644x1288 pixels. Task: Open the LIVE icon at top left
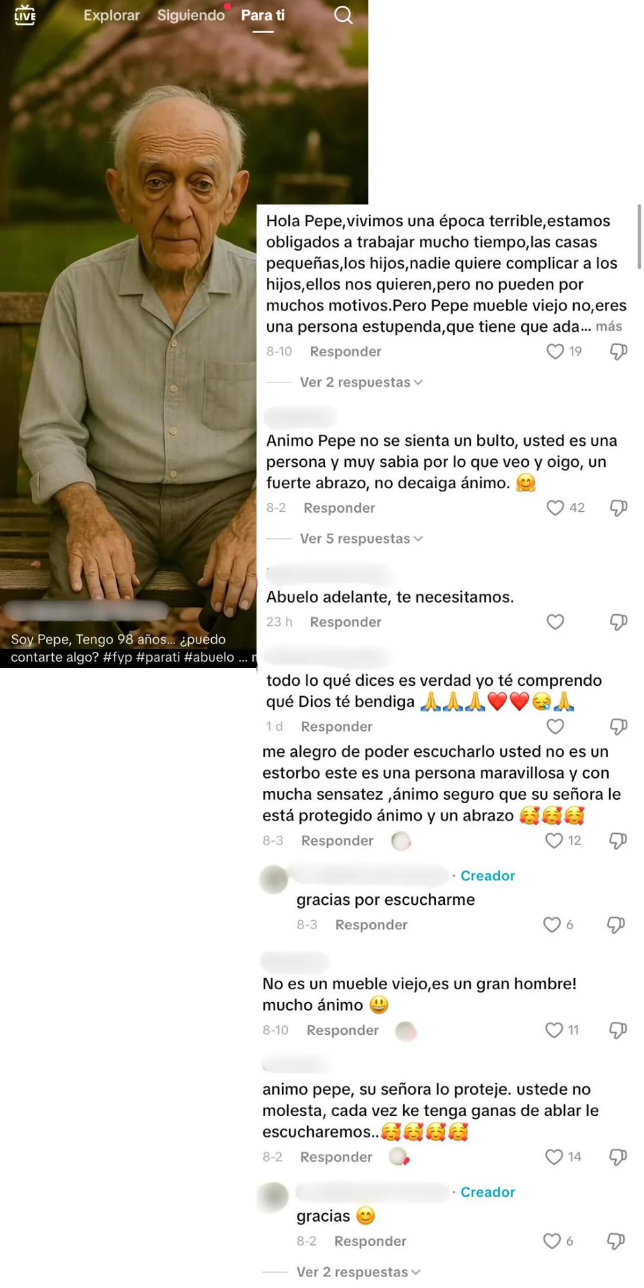pos(25,15)
